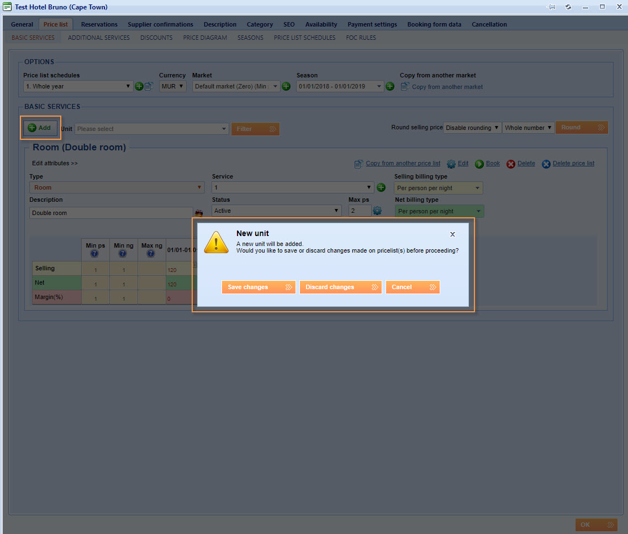Click the Margin(%) row value cell 0
The height and width of the screenshot is (534, 628).
180,299
